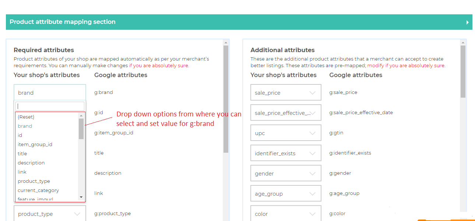Click the g:item_group_id Google attribute text

[x=114, y=133]
